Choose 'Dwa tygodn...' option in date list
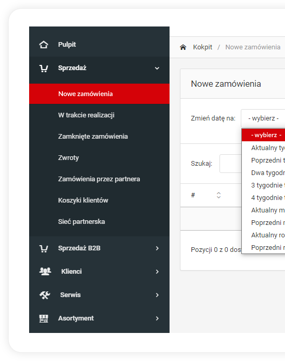 (263, 172)
